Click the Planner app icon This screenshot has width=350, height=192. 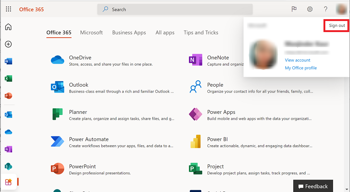coord(57,114)
